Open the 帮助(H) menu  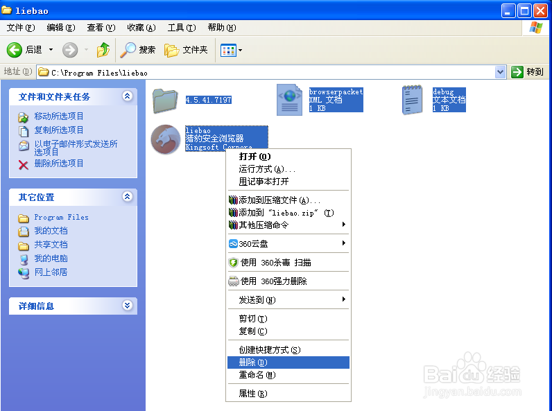222,28
